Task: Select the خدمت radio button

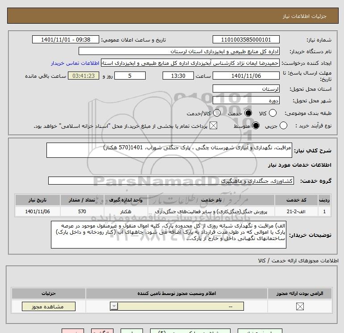Action: (248, 113)
